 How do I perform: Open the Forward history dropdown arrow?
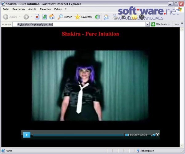[x=31, y=17]
